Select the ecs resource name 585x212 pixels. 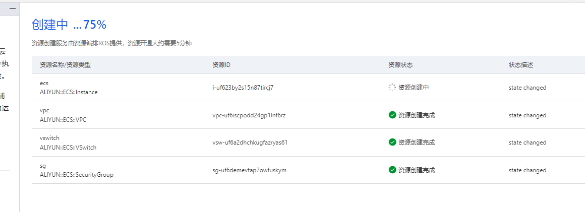44,83
